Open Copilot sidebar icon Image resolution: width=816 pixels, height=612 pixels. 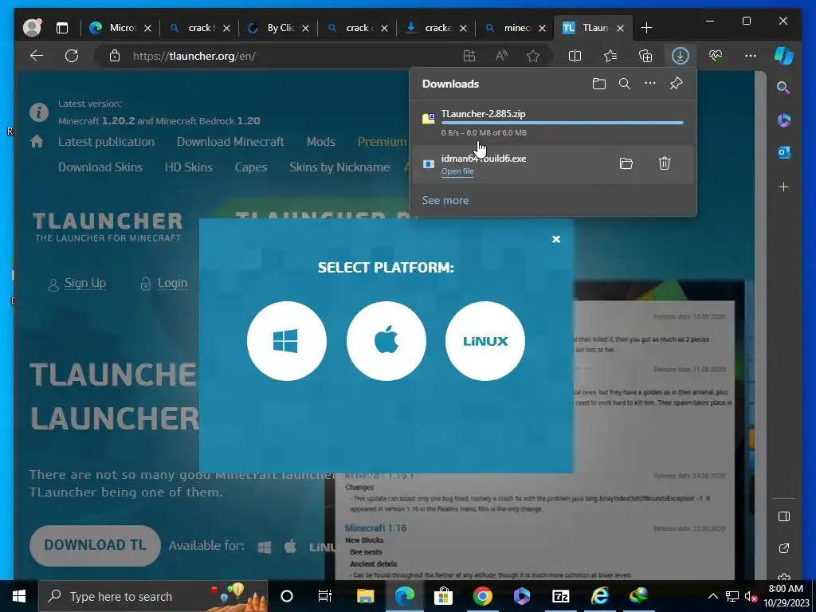point(784,56)
